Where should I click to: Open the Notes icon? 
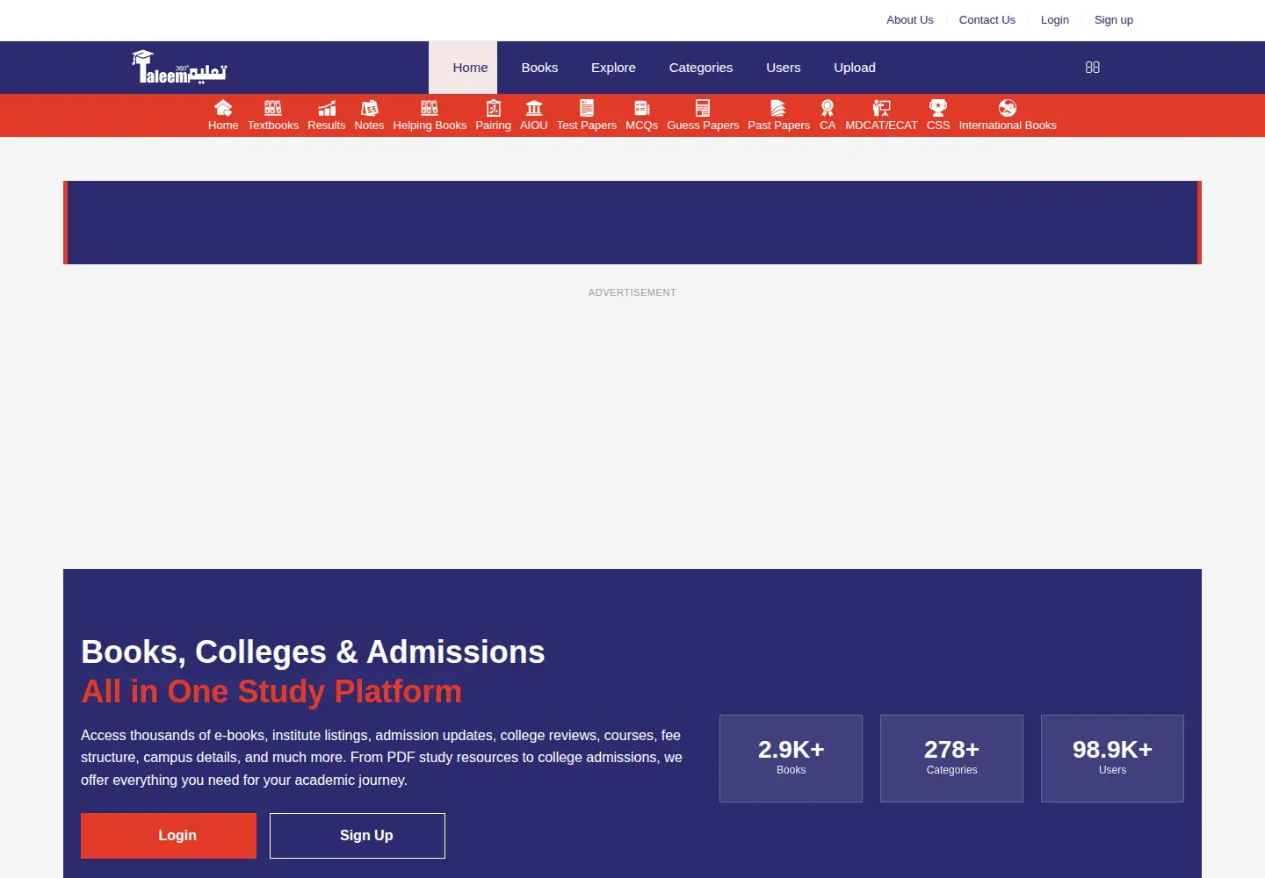[x=369, y=108]
